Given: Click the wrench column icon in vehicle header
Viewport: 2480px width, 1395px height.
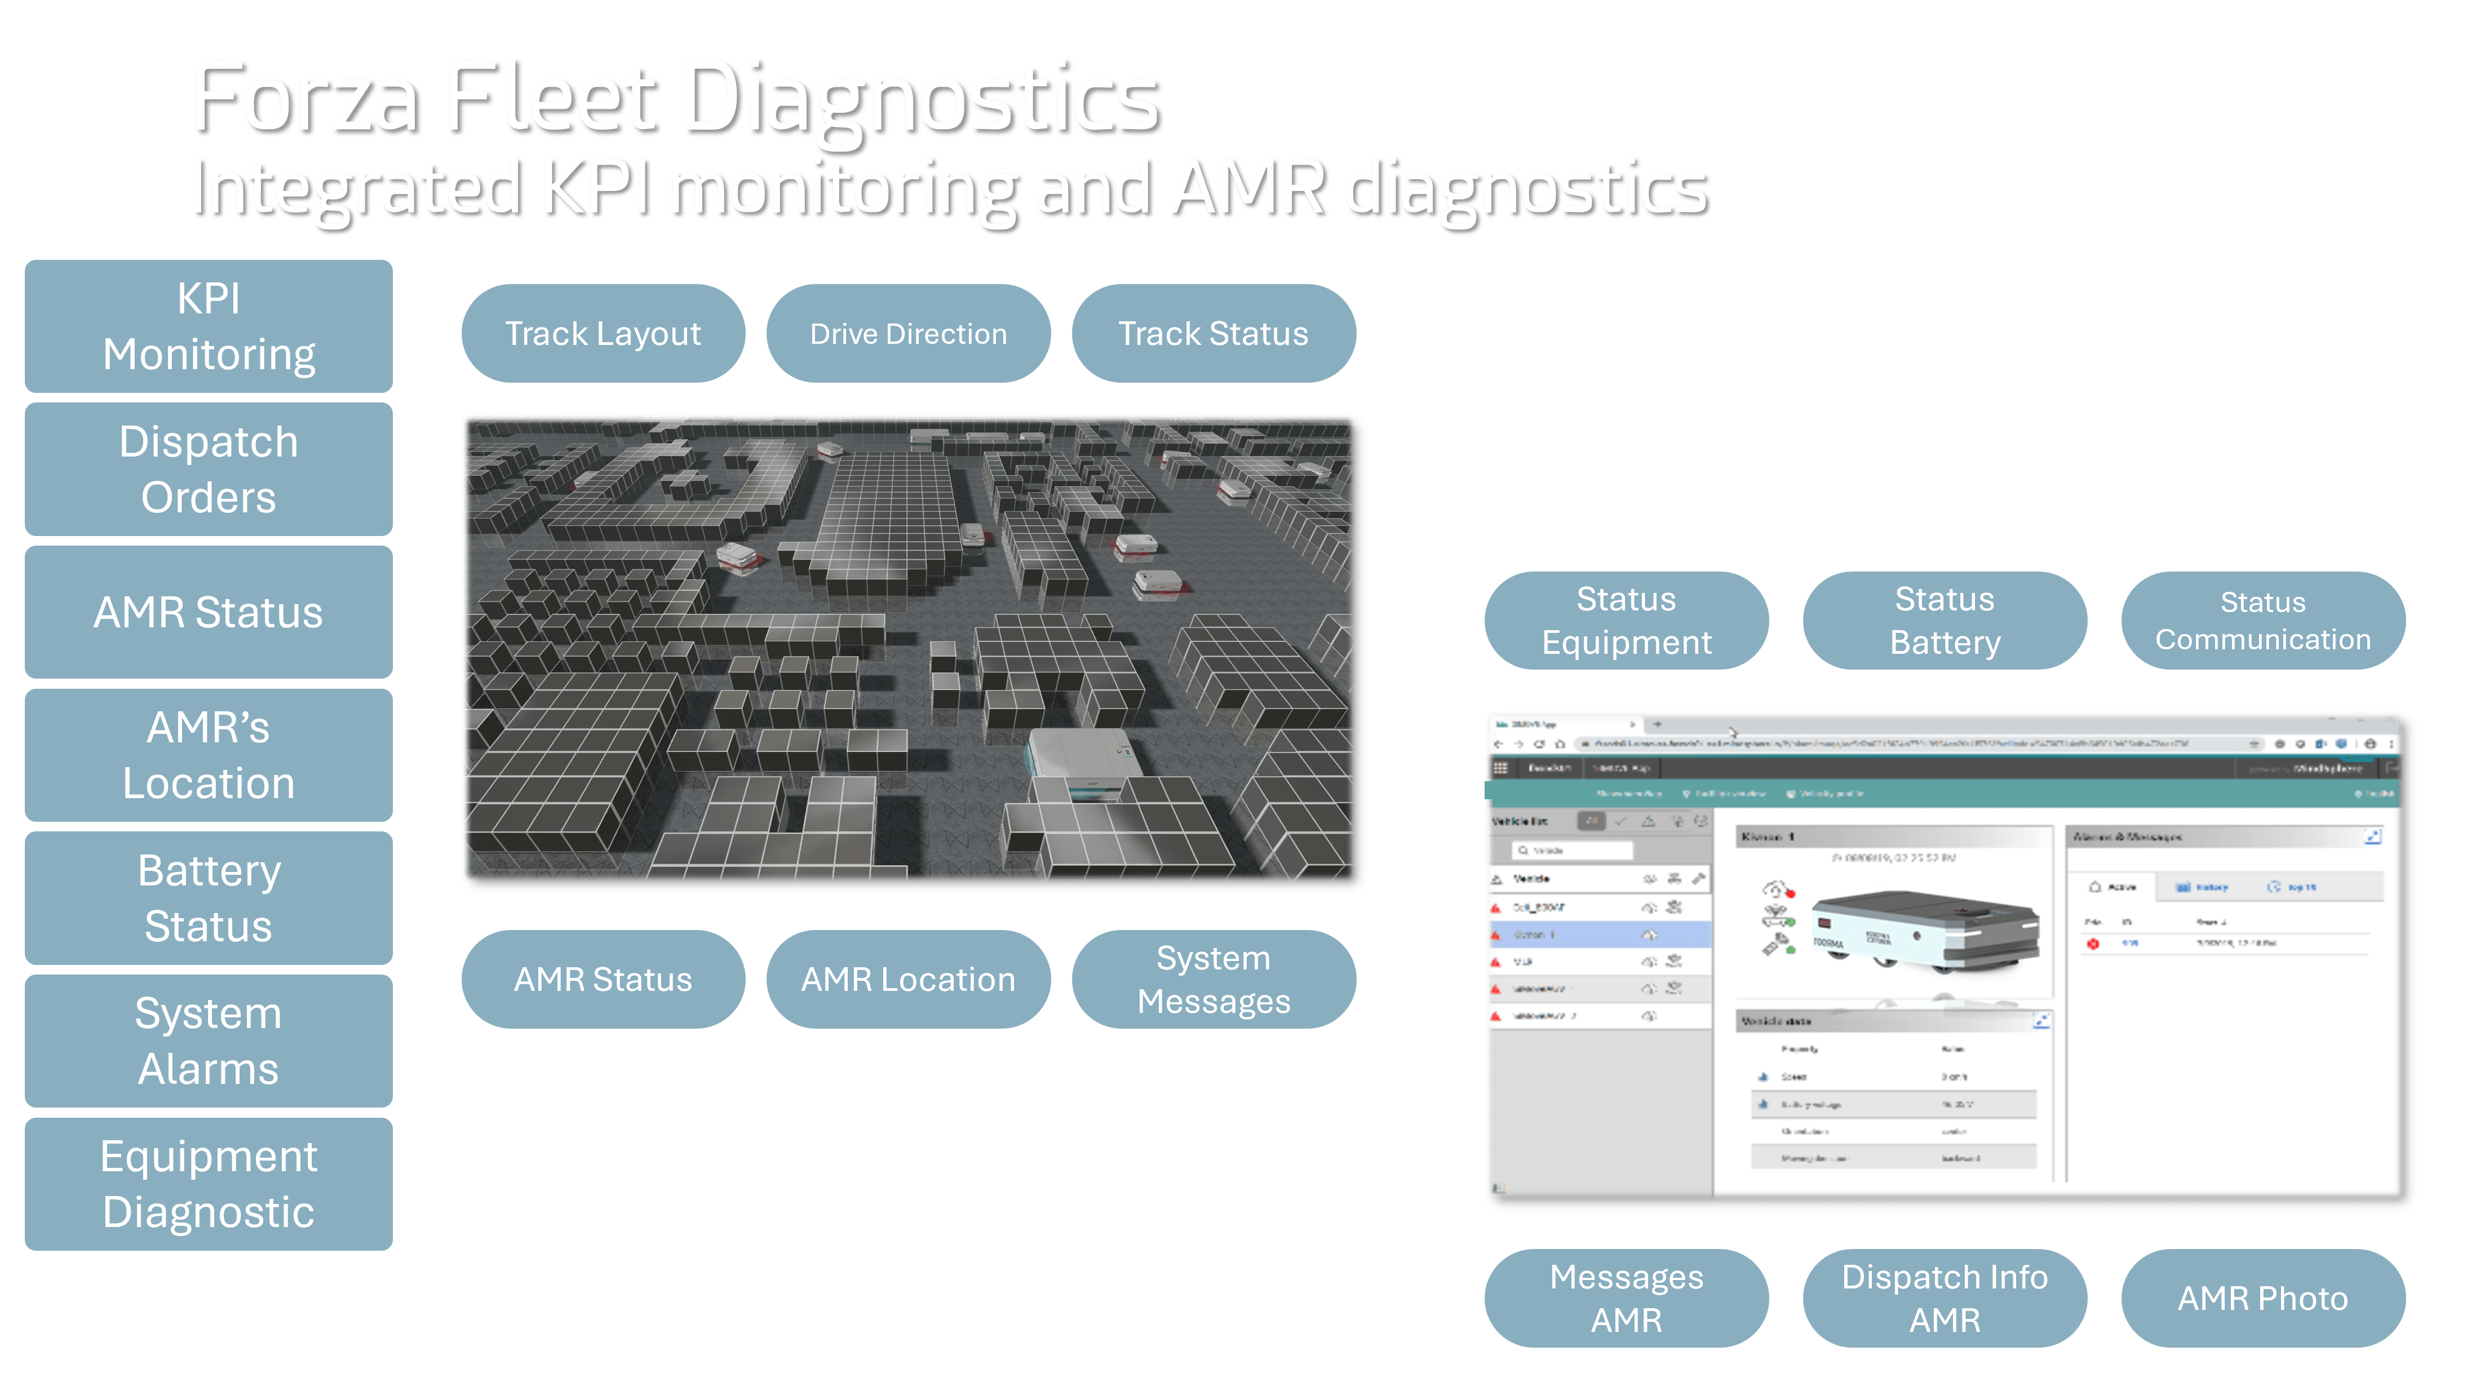Looking at the screenshot, I should (x=1699, y=879).
